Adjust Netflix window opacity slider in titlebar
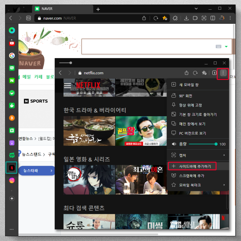Viewport: 241px width, 241px height. click(x=66, y=63)
